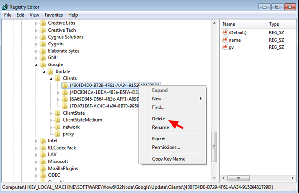Click the pv value string icon
The height and width of the screenshot is (193, 299).
225,47
